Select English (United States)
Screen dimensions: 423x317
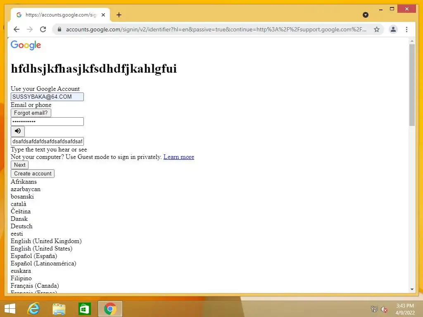[x=42, y=248]
